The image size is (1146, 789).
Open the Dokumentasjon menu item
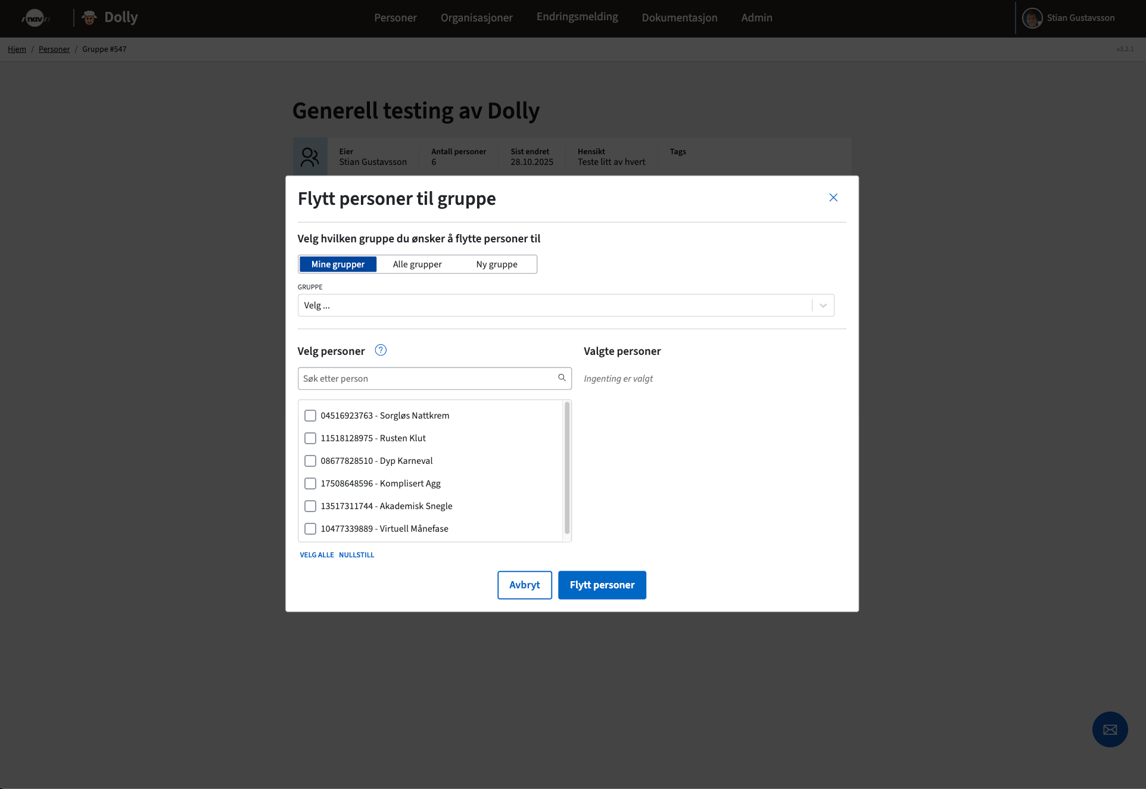679,18
